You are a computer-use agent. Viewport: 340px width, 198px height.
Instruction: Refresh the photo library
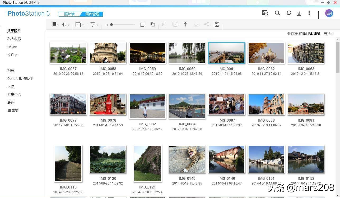[x=289, y=13]
